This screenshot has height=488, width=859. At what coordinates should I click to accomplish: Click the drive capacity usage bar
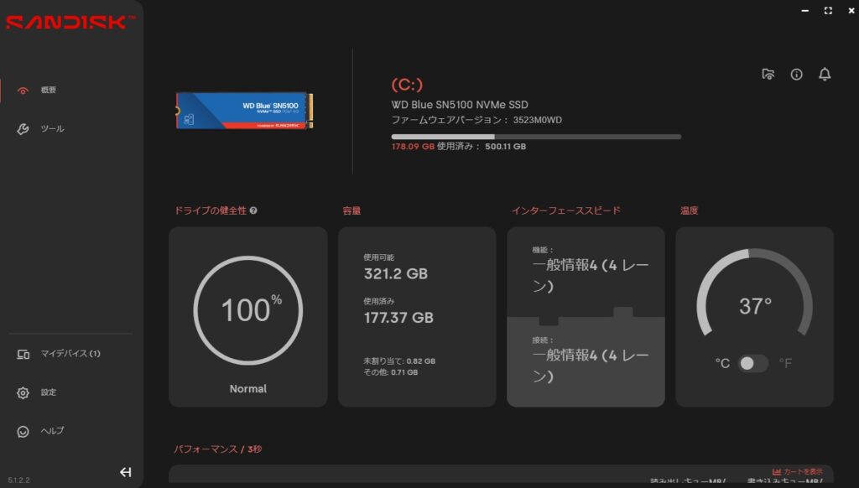(x=535, y=136)
